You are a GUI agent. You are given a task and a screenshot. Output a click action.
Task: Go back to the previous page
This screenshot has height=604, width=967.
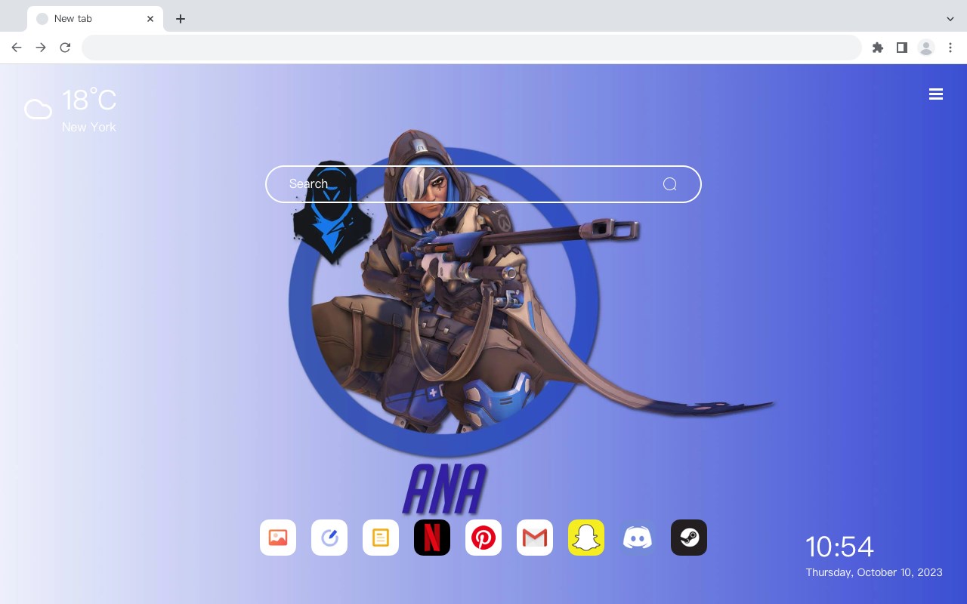click(x=17, y=48)
